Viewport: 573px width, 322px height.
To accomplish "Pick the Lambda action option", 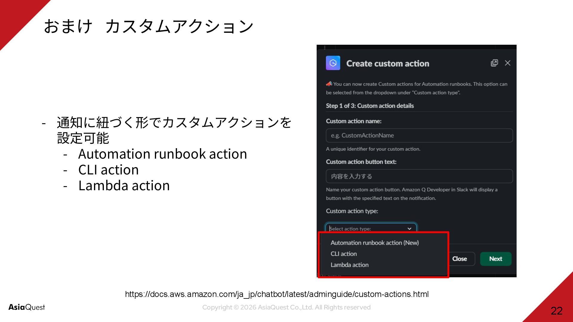I will click(x=349, y=265).
